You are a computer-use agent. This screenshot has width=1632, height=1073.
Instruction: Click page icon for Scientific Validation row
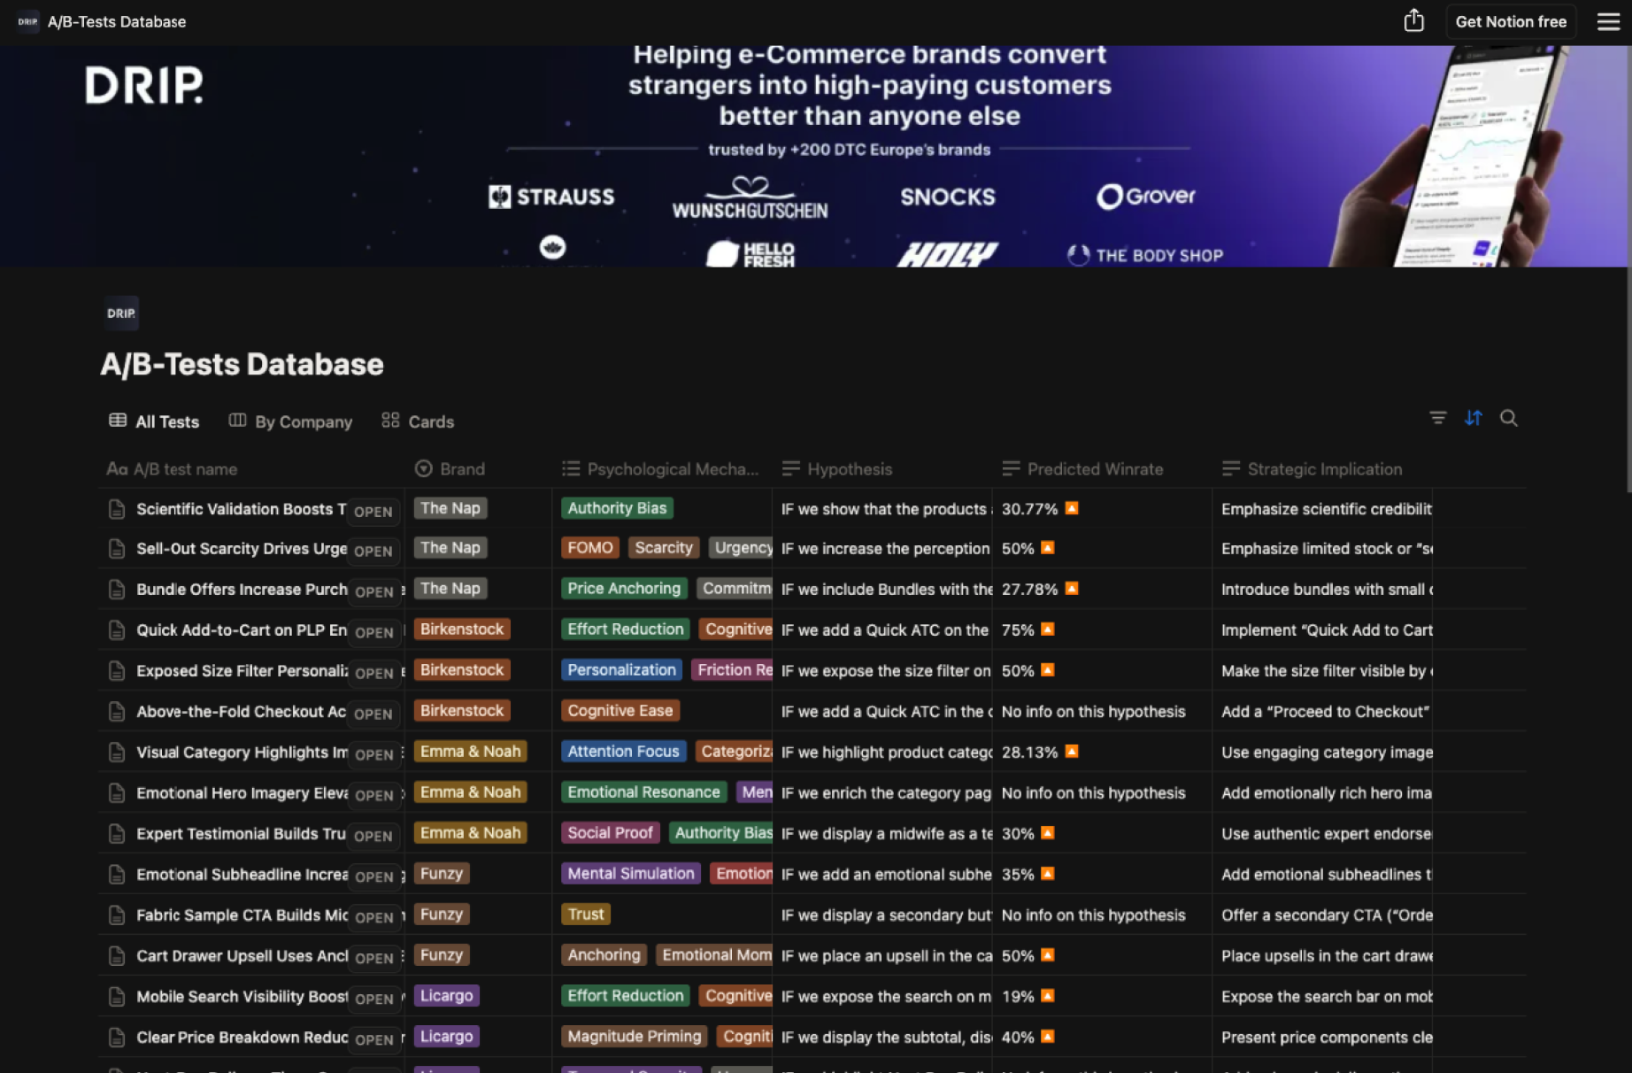(x=117, y=509)
